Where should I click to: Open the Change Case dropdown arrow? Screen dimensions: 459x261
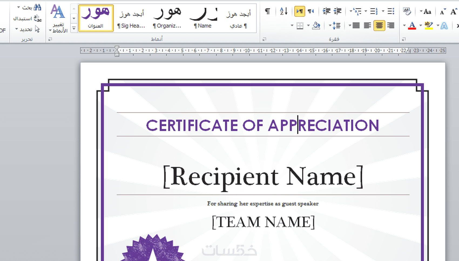421,11
